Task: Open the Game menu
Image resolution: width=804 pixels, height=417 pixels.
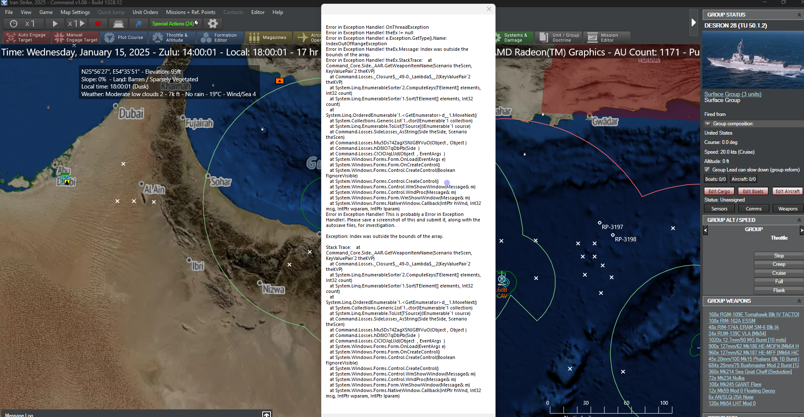Action: [46, 12]
